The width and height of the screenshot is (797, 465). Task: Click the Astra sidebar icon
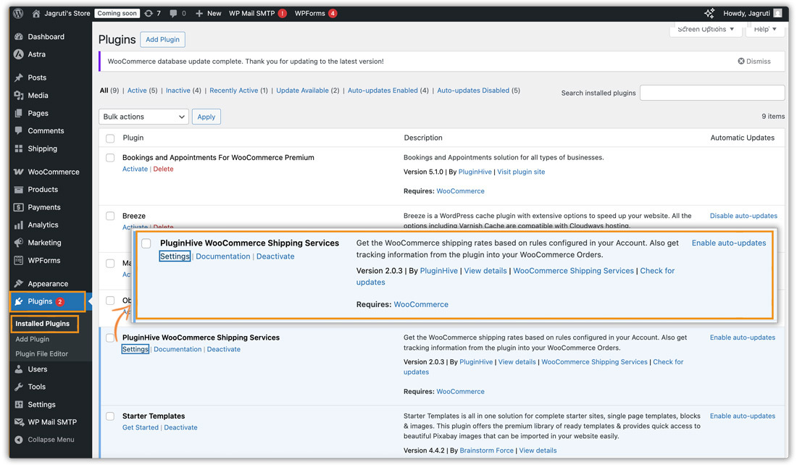tap(19, 54)
